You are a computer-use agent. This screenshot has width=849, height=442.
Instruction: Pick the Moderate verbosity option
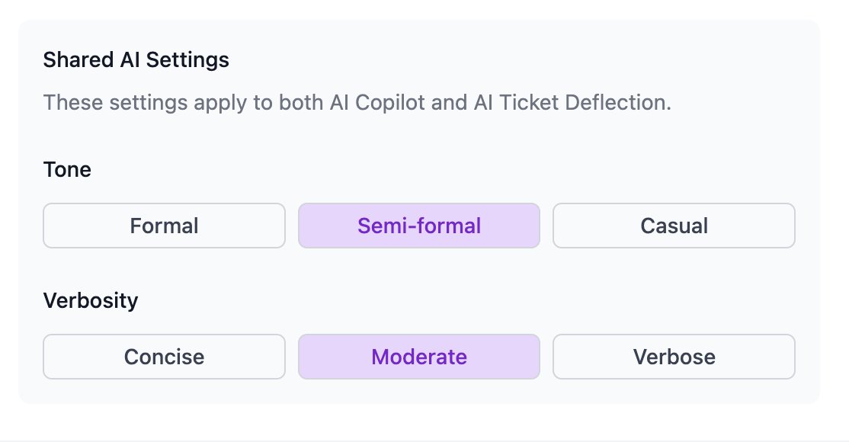click(x=418, y=357)
